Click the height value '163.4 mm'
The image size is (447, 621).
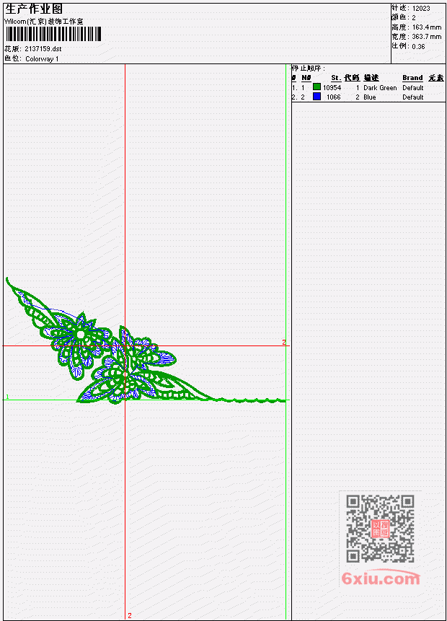click(x=427, y=27)
